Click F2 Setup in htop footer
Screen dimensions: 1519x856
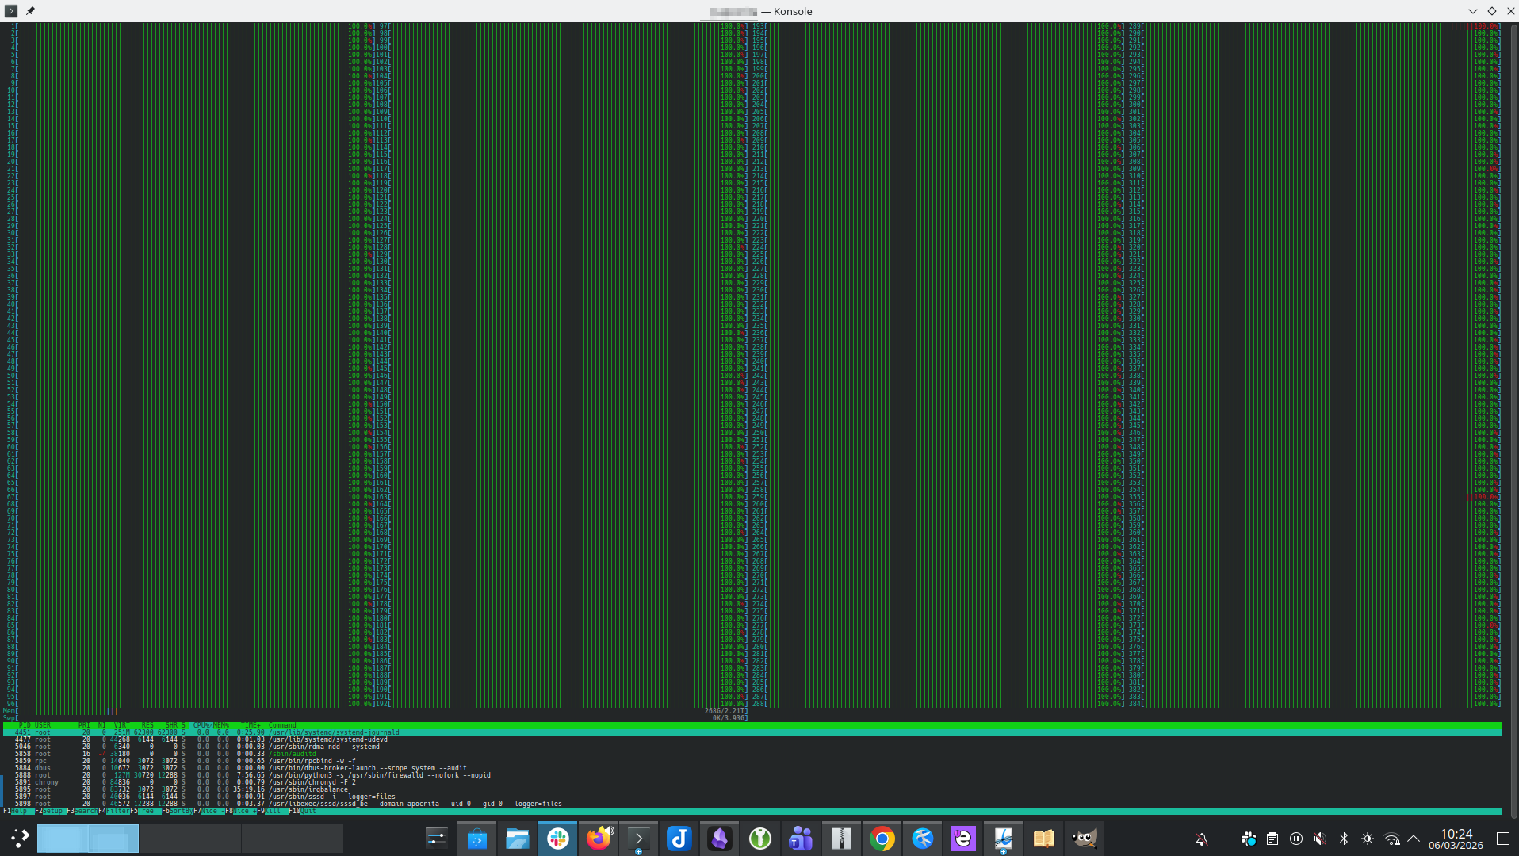[51, 812]
